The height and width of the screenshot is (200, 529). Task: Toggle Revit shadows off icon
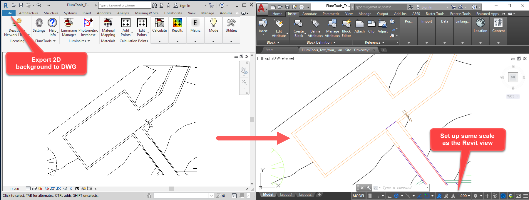tap(47, 189)
